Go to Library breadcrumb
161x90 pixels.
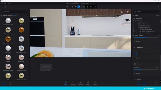(x=5, y=15)
